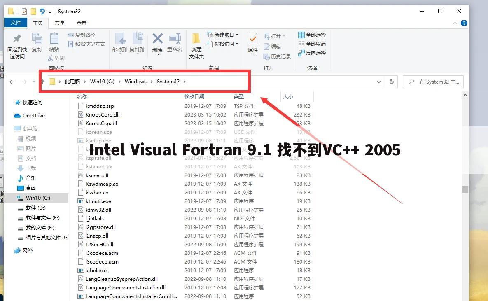488x301 pixels.
Task: Click Select all (全部选择)
Action: coord(312,35)
